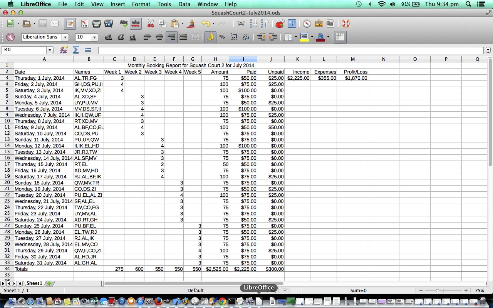493x308 pixels.
Task: Select the Sheet1 tab
Action: pyautogui.click(x=34, y=283)
